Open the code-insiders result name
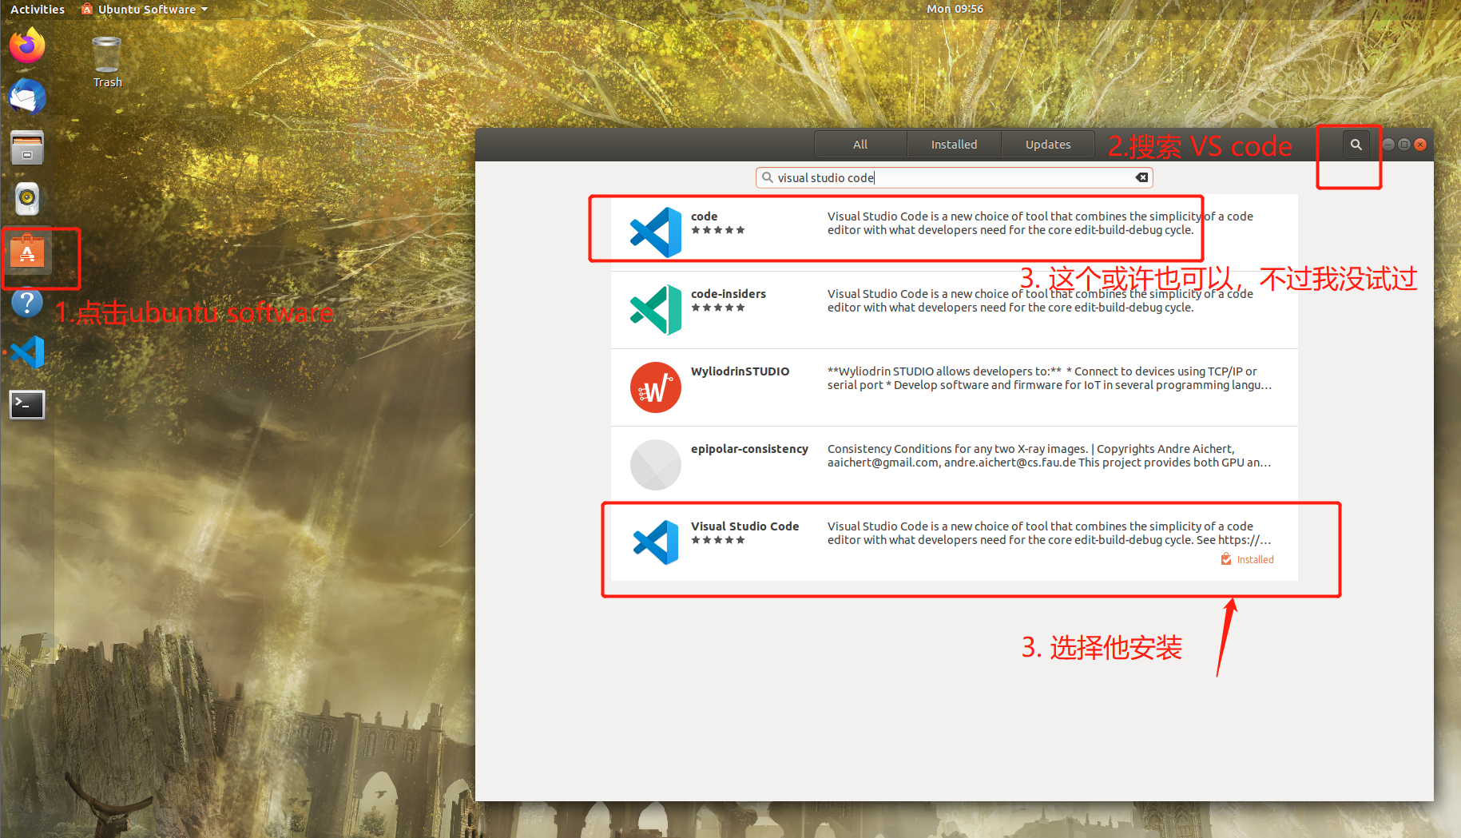This screenshot has height=838, width=1461. [x=729, y=294]
